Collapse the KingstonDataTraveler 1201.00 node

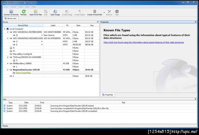coord(8,70)
